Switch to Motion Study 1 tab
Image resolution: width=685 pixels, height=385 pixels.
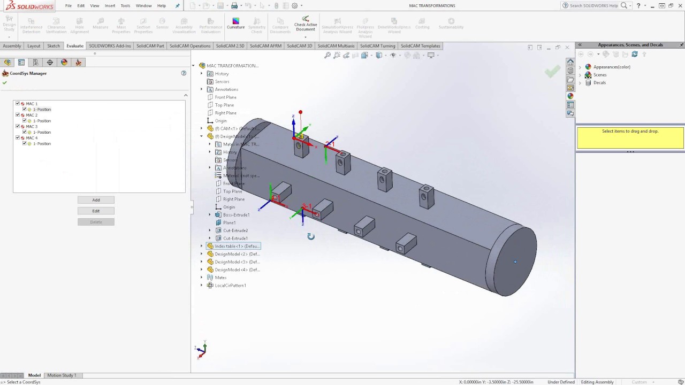[62, 375]
